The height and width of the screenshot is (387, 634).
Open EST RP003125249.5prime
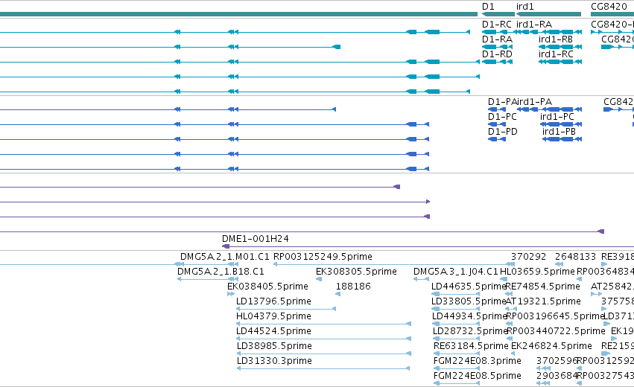pos(323,257)
